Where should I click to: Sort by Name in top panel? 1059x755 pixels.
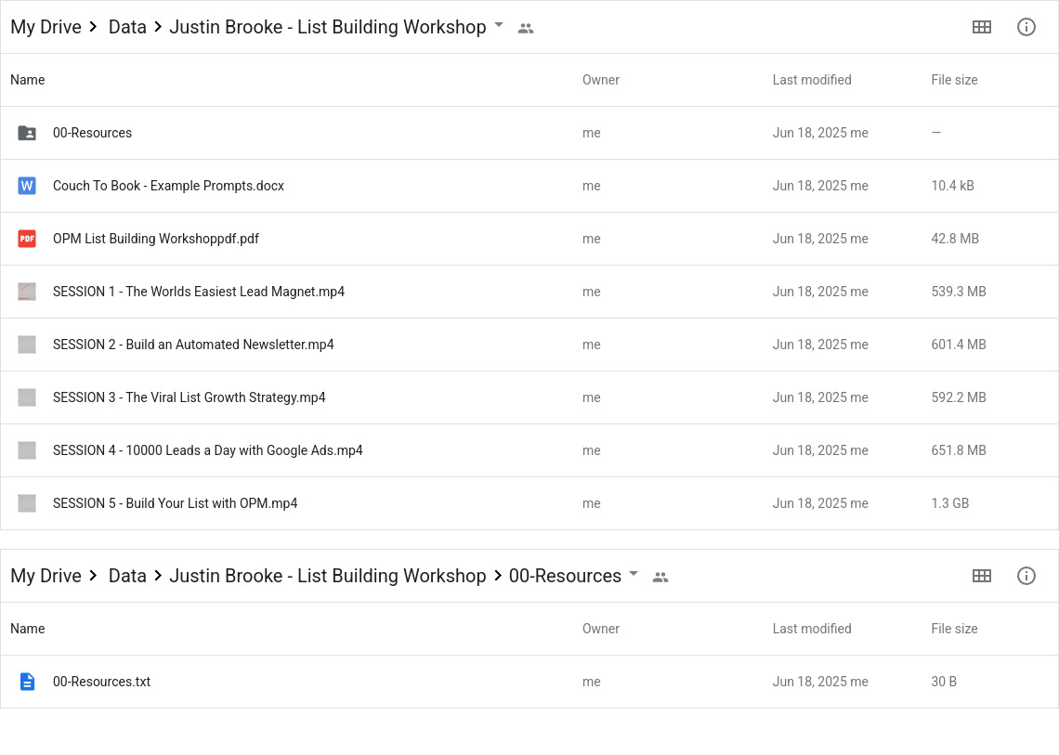28,80
